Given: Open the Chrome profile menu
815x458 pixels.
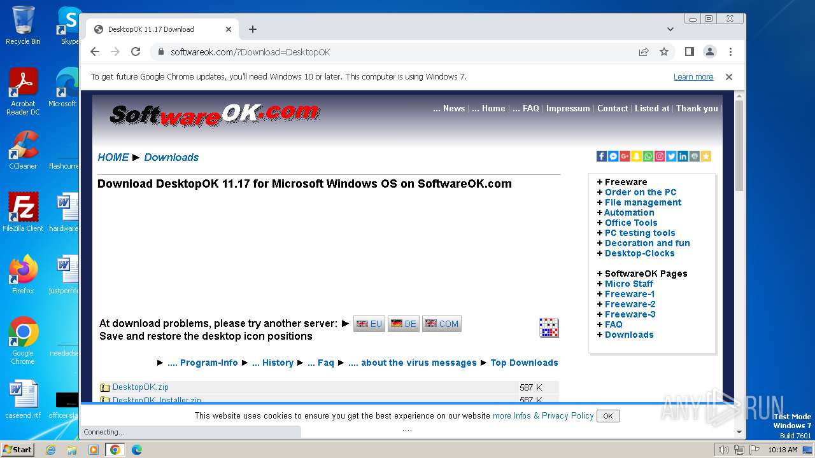Looking at the screenshot, I should (x=709, y=52).
